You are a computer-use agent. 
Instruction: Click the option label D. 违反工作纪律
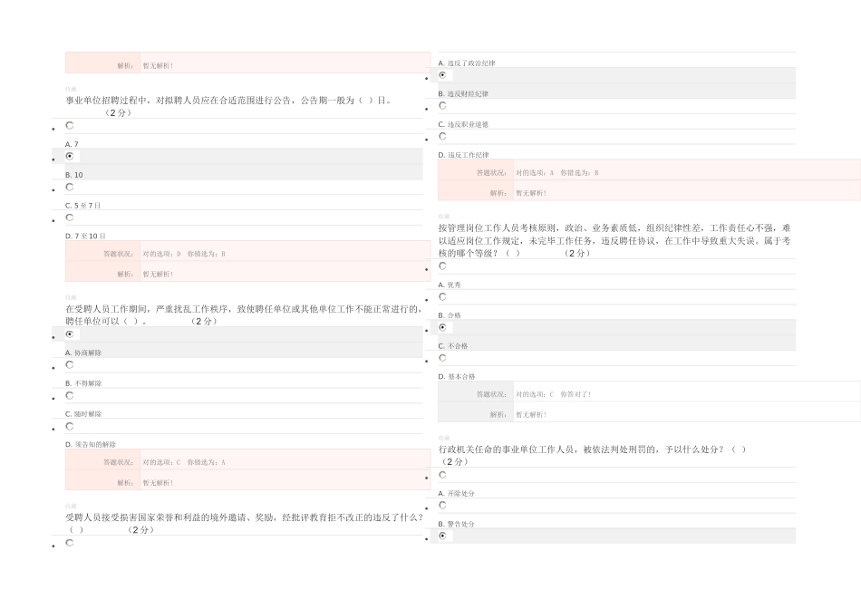[463, 155]
